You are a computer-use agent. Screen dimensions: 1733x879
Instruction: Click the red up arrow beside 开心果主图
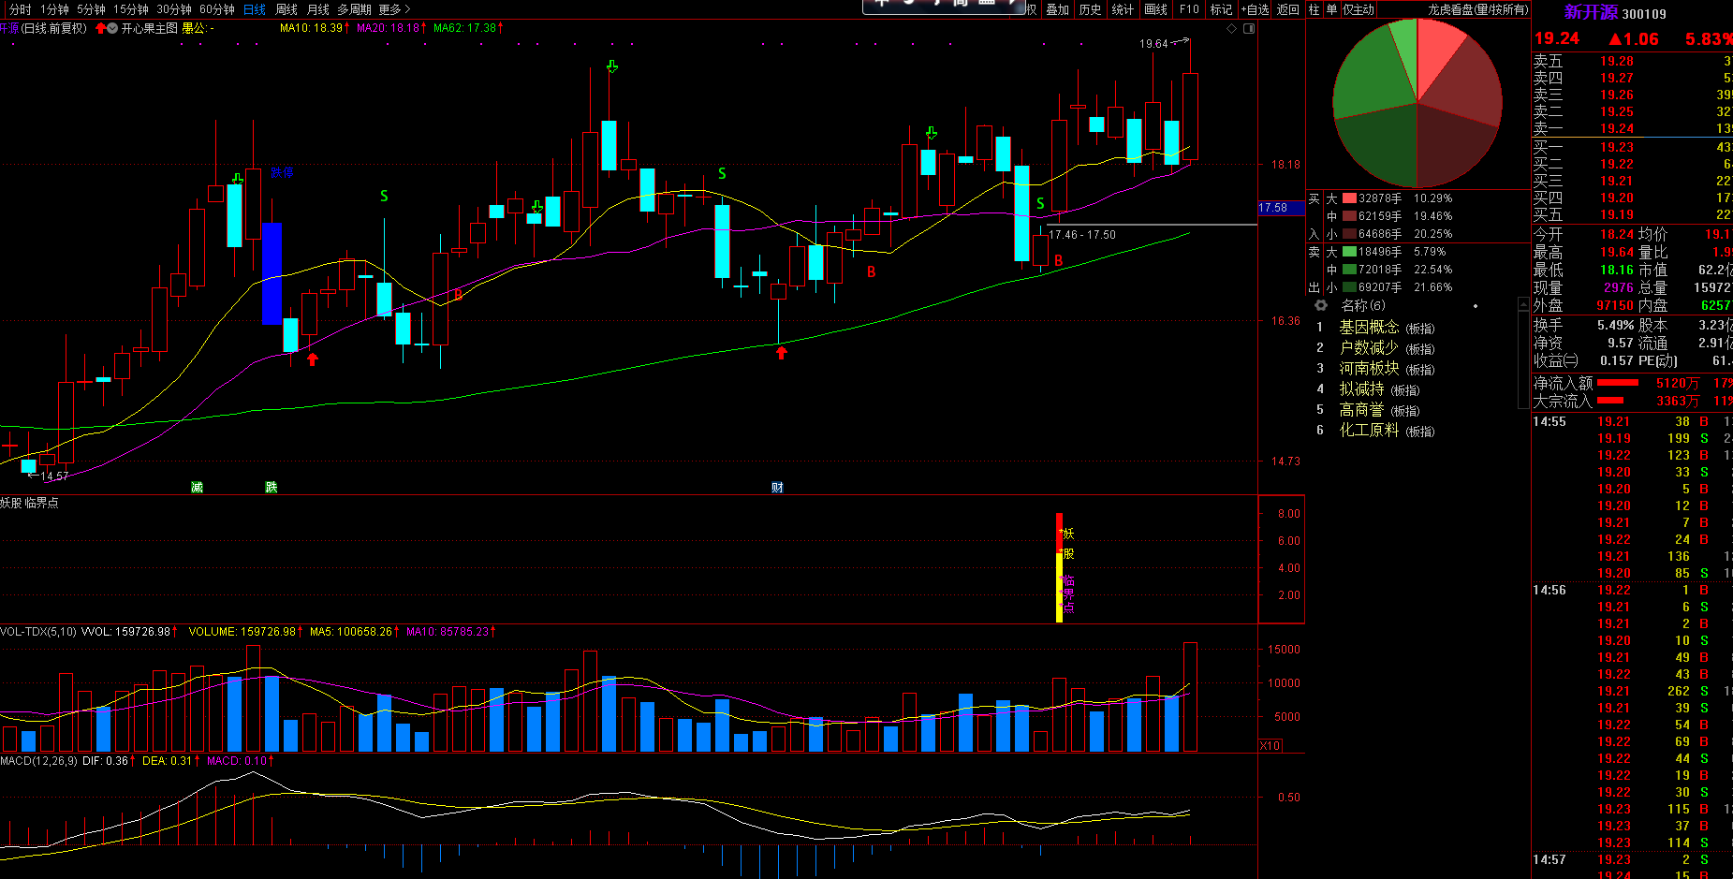point(100,28)
